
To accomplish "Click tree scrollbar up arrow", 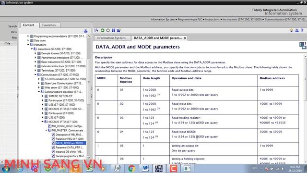I will 89,36.
